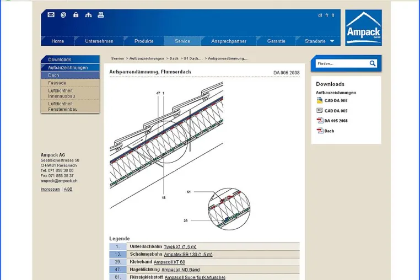This screenshot has height=280, width=420.
Task: Click the Ampack logo
Action: (x=363, y=28)
